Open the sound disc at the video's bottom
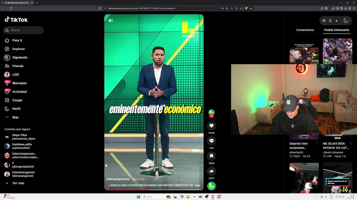 point(211,186)
